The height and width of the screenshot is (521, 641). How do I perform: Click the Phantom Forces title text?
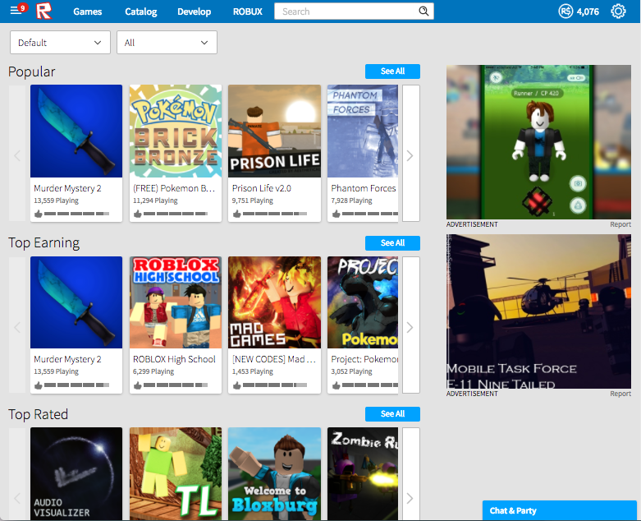point(364,188)
